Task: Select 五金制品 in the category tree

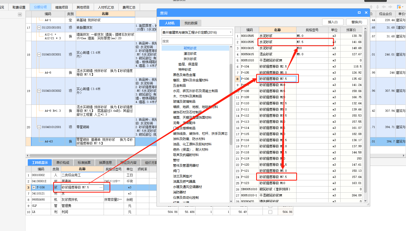Action: tap(179, 85)
